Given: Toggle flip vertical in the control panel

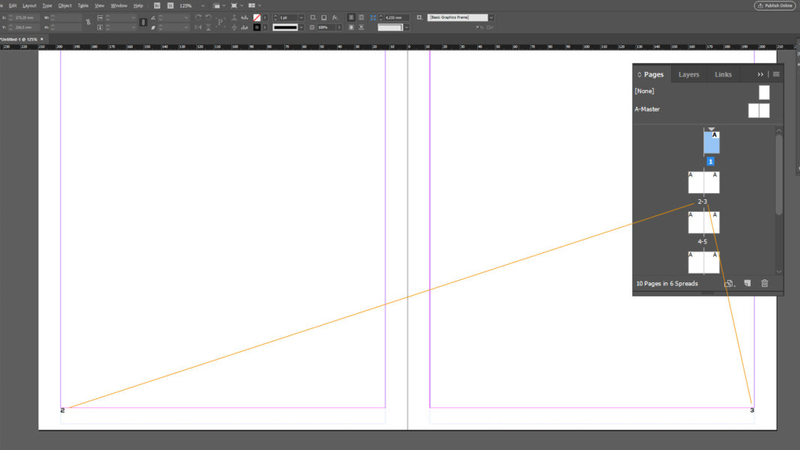Looking at the screenshot, I should (x=207, y=28).
